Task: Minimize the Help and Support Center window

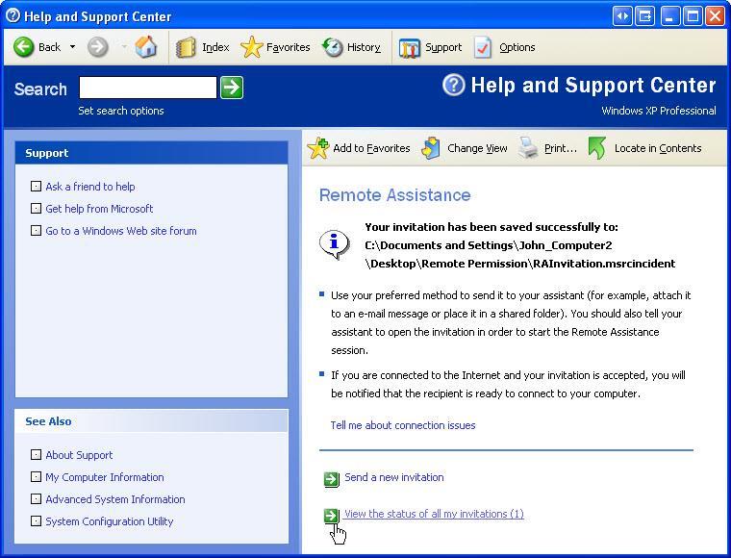Action: [670, 16]
